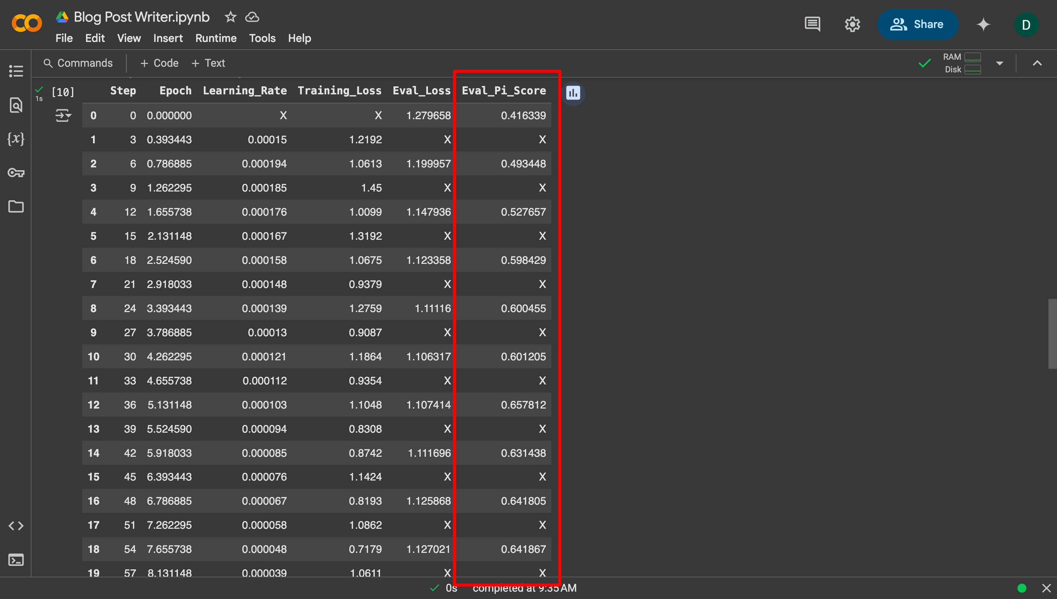
Task: Add a new Code cell
Action: [x=159, y=63]
